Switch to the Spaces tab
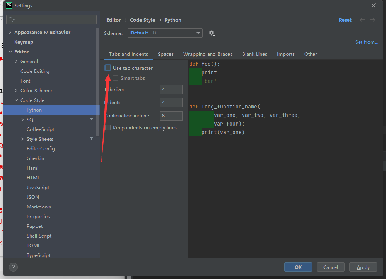Screen dimensions: 386x279 point(166,54)
